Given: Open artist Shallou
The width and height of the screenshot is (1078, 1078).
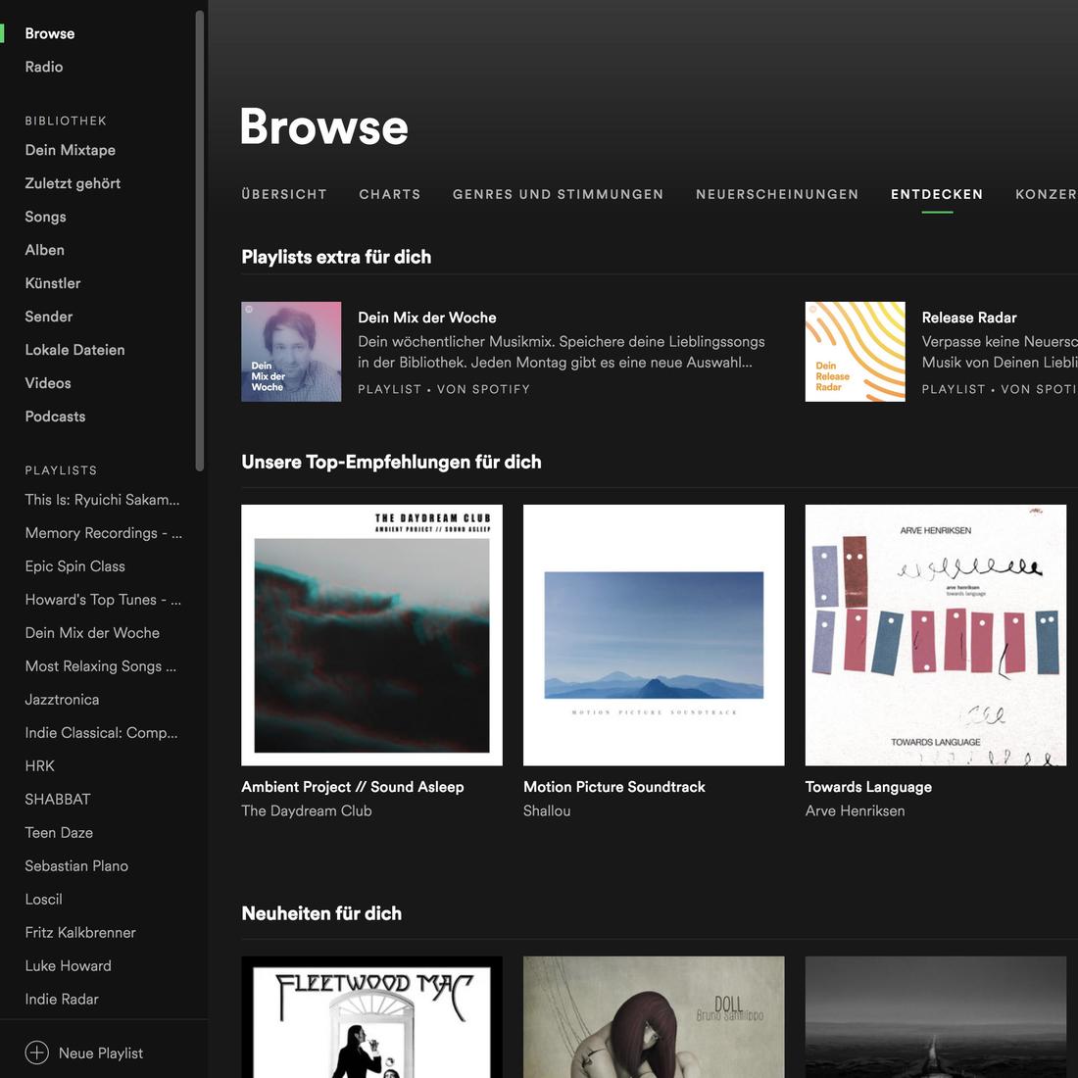Looking at the screenshot, I should point(547,810).
